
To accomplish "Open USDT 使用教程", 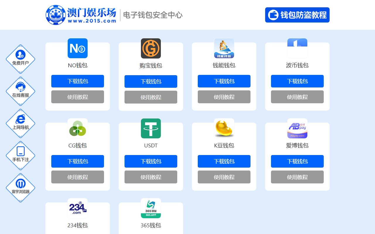I will click(x=151, y=177).
